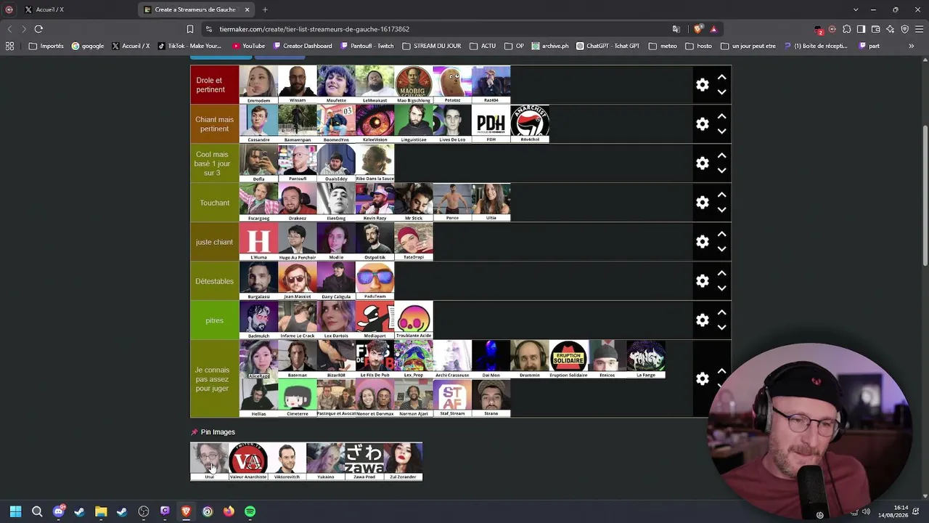Open the gogogle bookmark
929x523 pixels.
tap(88, 46)
